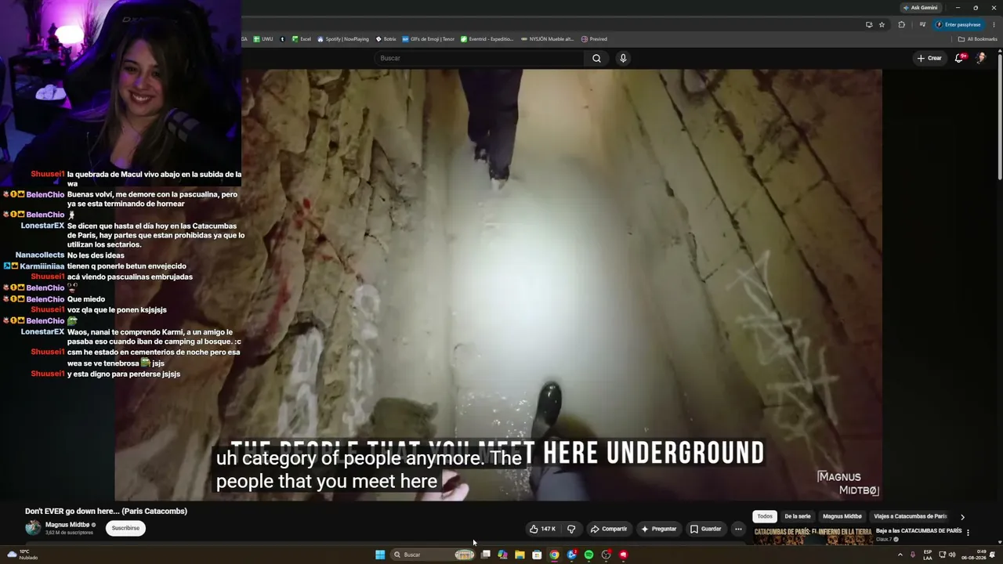Image resolution: width=1003 pixels, height=564 pixels.
Task: Click the Crear button on YouTube
Action: pos(929,58)
